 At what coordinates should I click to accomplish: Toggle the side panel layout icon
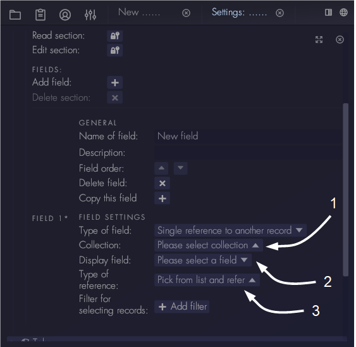(328, 13)
